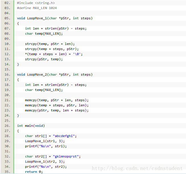Click 'void LoopMove_2(char *pStr, int steps)' declaration
This screenshot has height=174, width=186.
coord(55,74)
